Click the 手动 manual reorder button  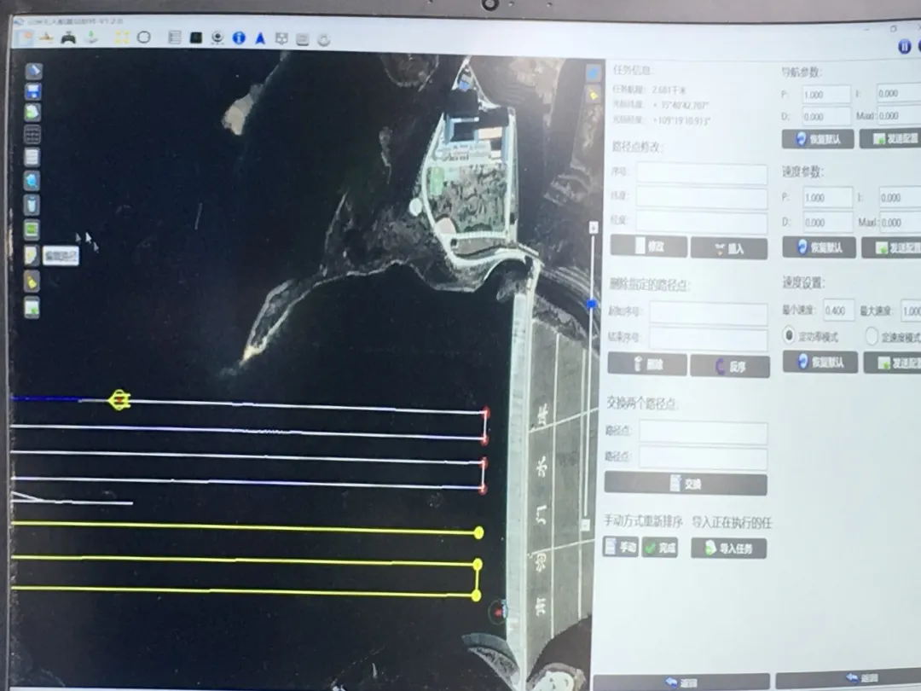tap(621, 547)
